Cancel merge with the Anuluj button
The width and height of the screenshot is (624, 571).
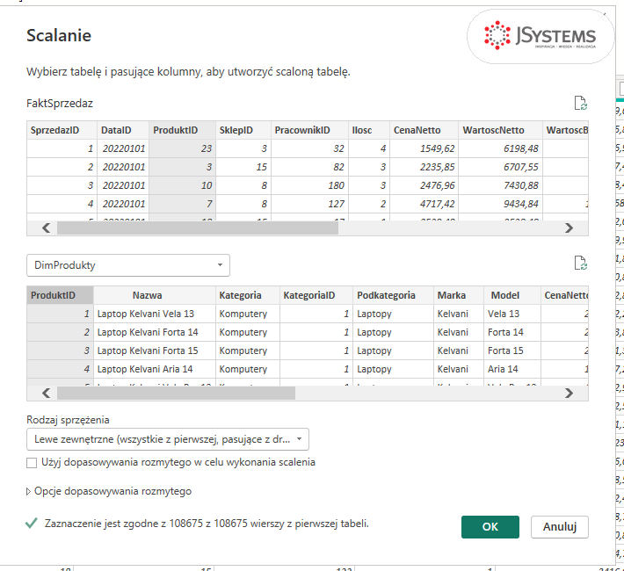click(560, 527)
